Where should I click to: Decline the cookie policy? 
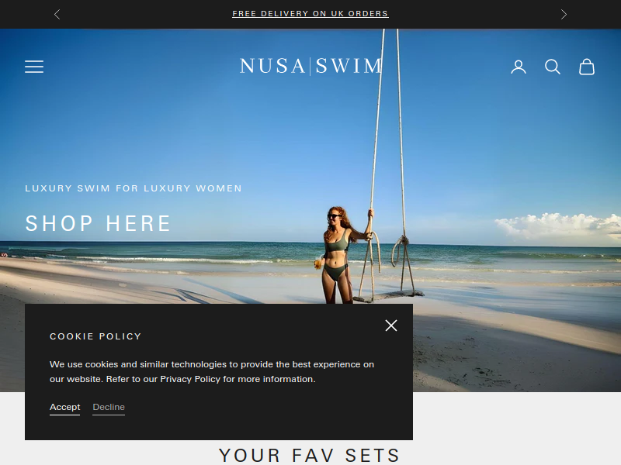pyautogui.click(x=109, y=408)
